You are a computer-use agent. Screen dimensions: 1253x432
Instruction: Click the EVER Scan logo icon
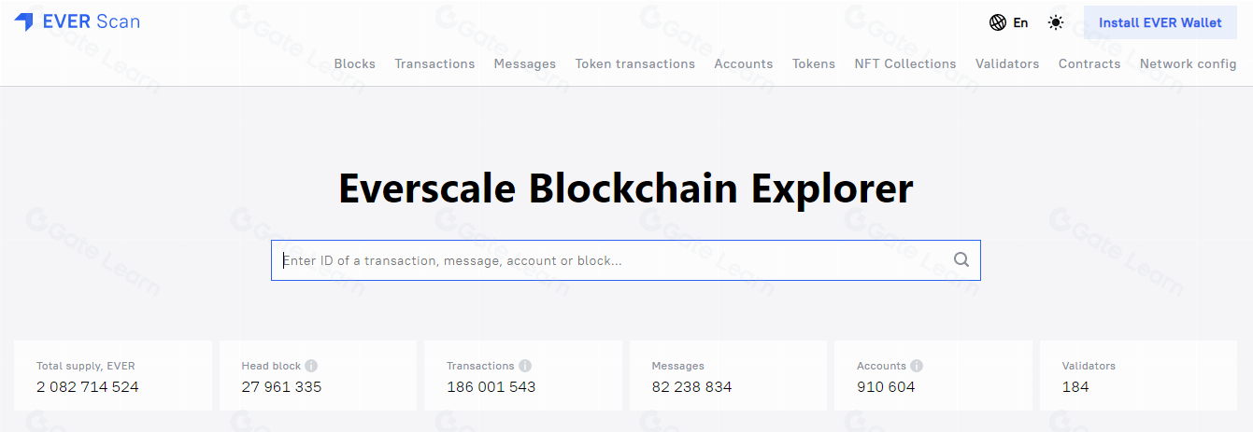[23, 21]
